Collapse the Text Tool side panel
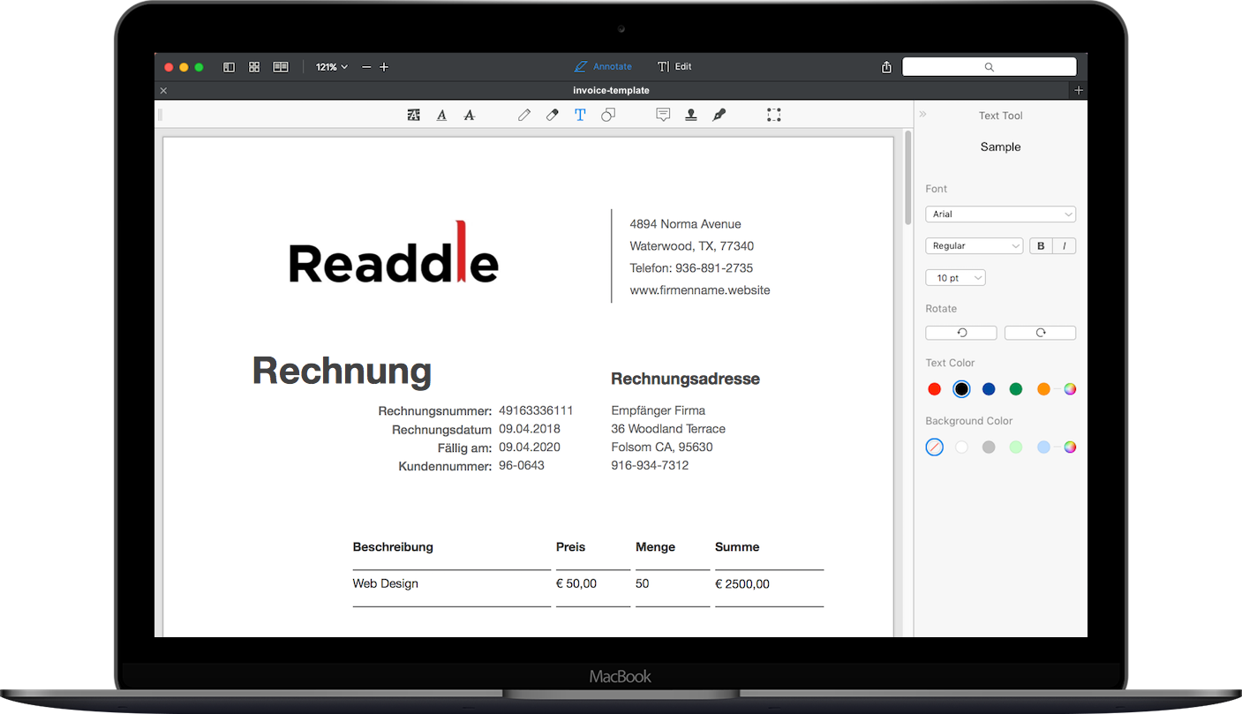The image size is (1242, 714). [923, 115]
